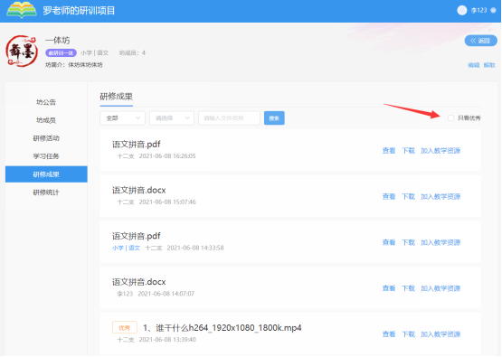
Task: Click the 语文拼音.pdf title dated 14:33:58
Action: [136, 236]
